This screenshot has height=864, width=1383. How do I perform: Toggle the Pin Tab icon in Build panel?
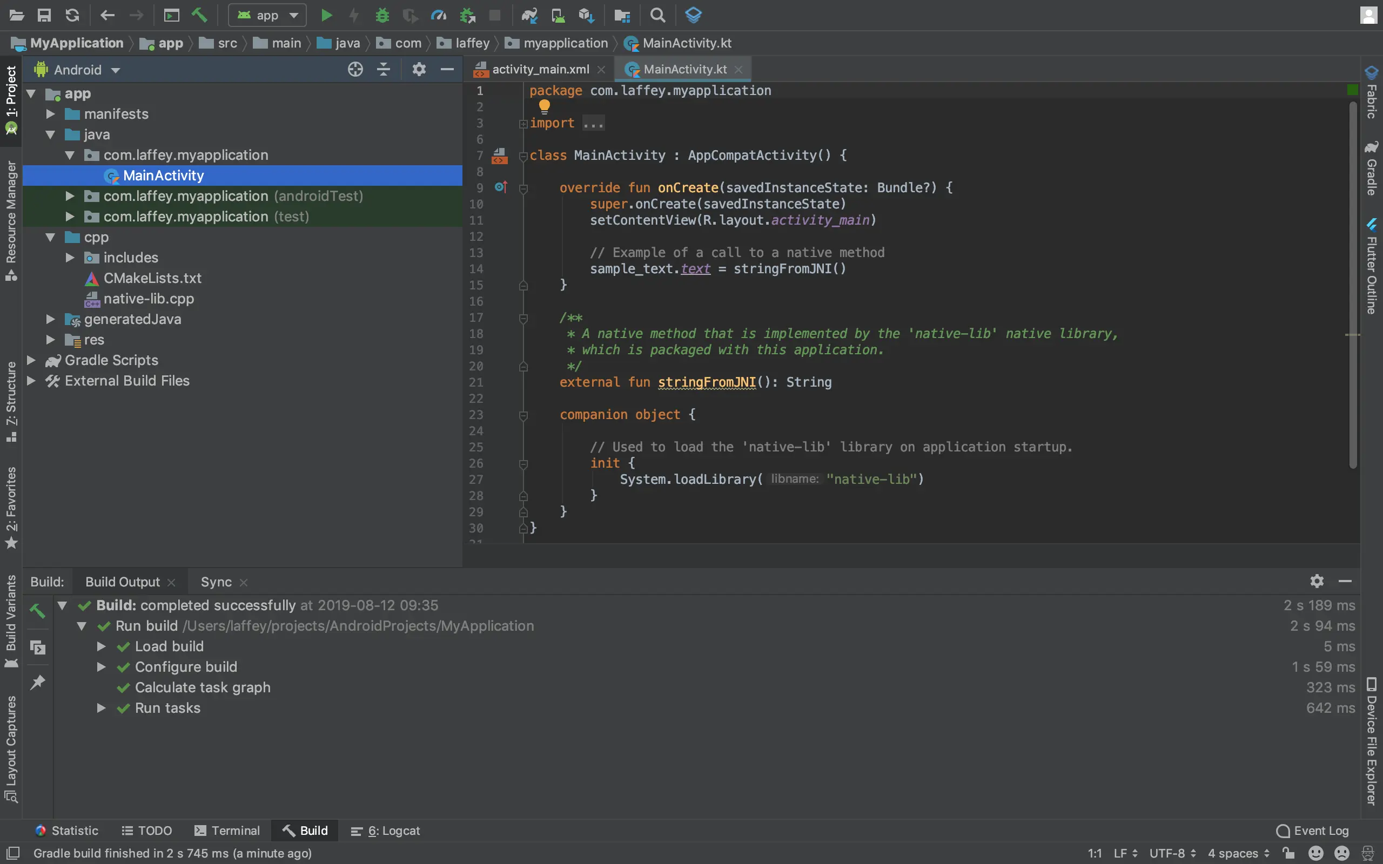(x=38, y=681)
